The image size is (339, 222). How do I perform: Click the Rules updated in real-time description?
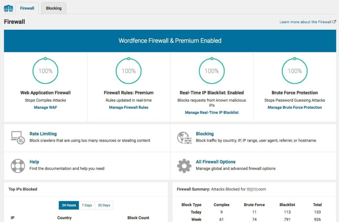(129, 100)
